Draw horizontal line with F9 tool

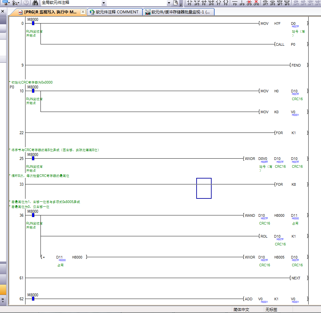click(x=235, y=3)
